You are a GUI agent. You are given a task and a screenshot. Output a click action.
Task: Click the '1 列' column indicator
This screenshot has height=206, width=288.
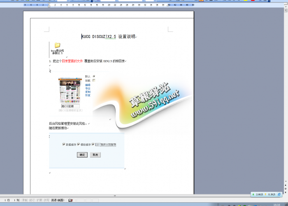(x=17, y=200)
